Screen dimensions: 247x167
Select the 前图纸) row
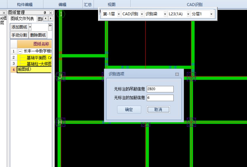point(34,70)
